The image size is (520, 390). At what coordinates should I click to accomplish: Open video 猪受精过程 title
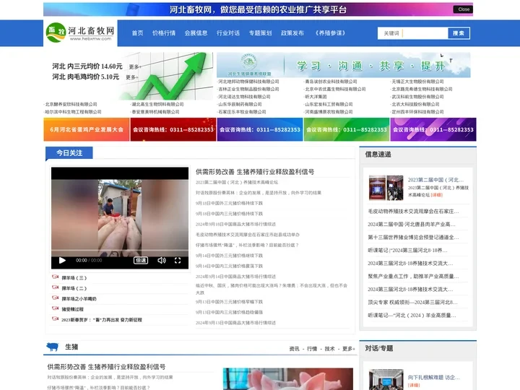click(72, 309)
